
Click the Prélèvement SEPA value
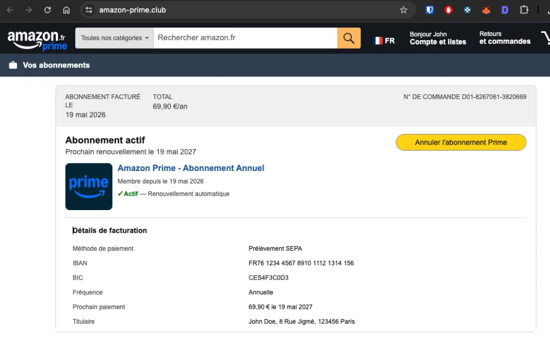tap(276, 249)
